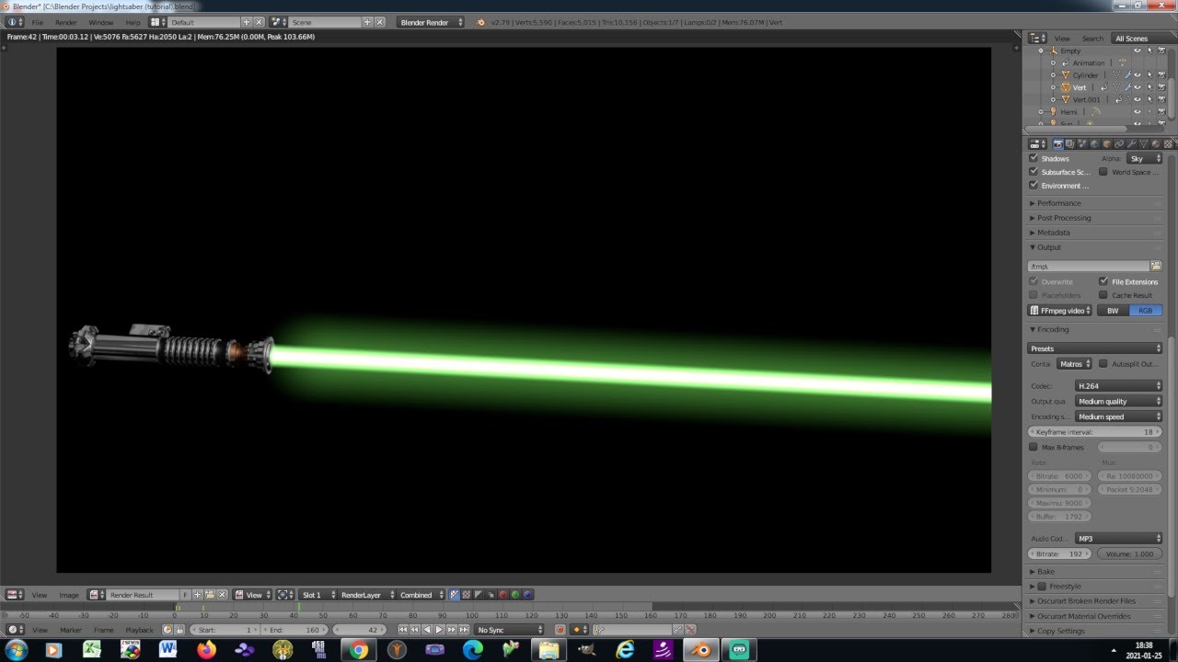Show only the green channel in image editor
This screenshot has width=1178, height=662.
(515, 595)
